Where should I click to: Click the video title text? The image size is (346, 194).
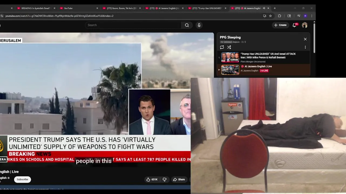[9, 172]
